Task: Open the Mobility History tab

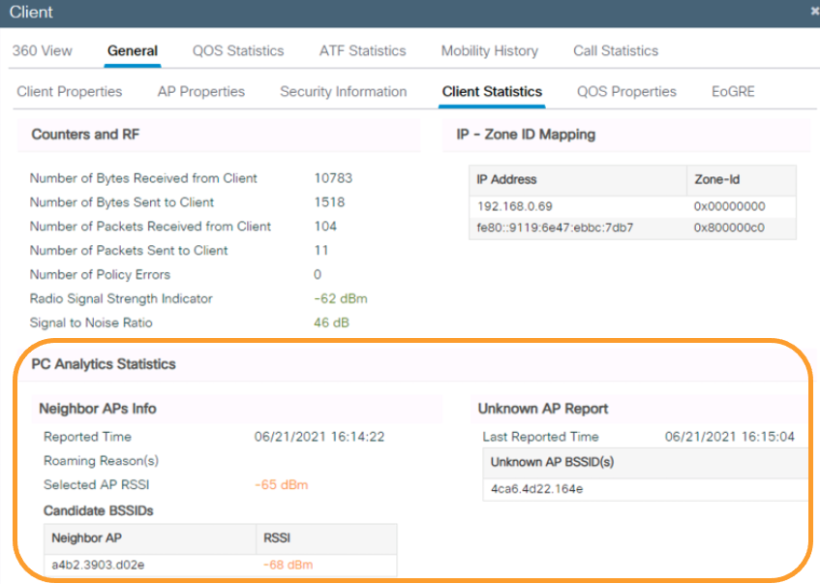Action: (488, 50)
